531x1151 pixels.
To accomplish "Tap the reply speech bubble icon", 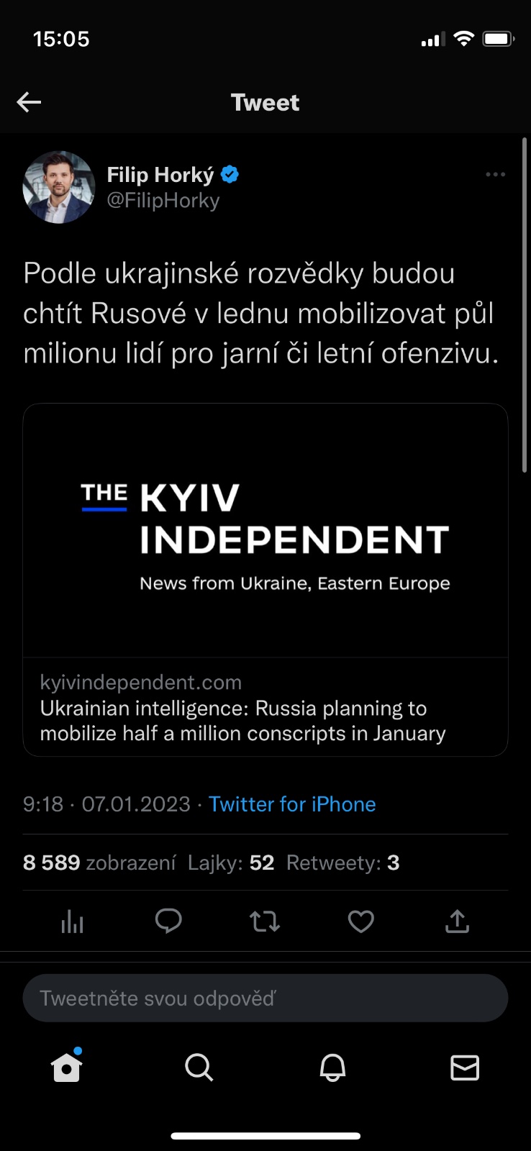I will 168,921.
